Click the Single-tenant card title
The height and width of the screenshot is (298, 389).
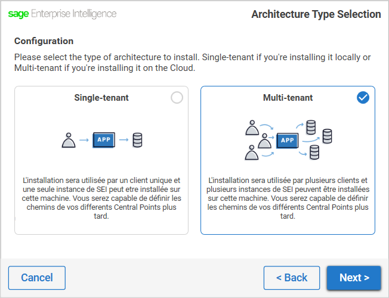point(101,98)
